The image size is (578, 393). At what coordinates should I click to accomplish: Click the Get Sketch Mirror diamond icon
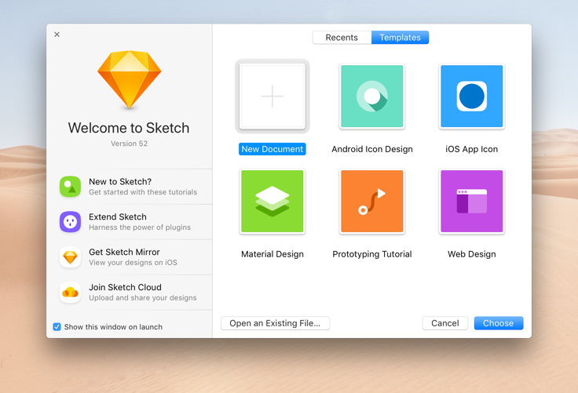(x=70, y=257)
